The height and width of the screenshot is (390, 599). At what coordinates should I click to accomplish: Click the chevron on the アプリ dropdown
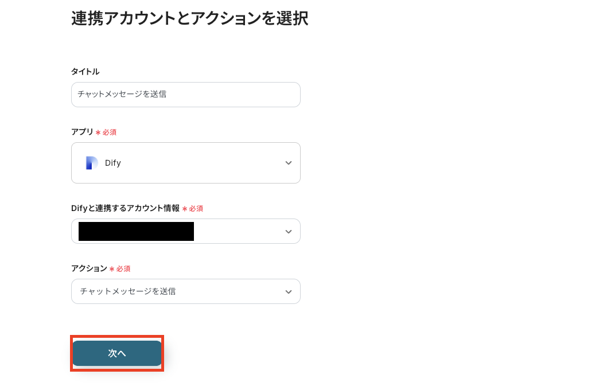click(289, 163)
